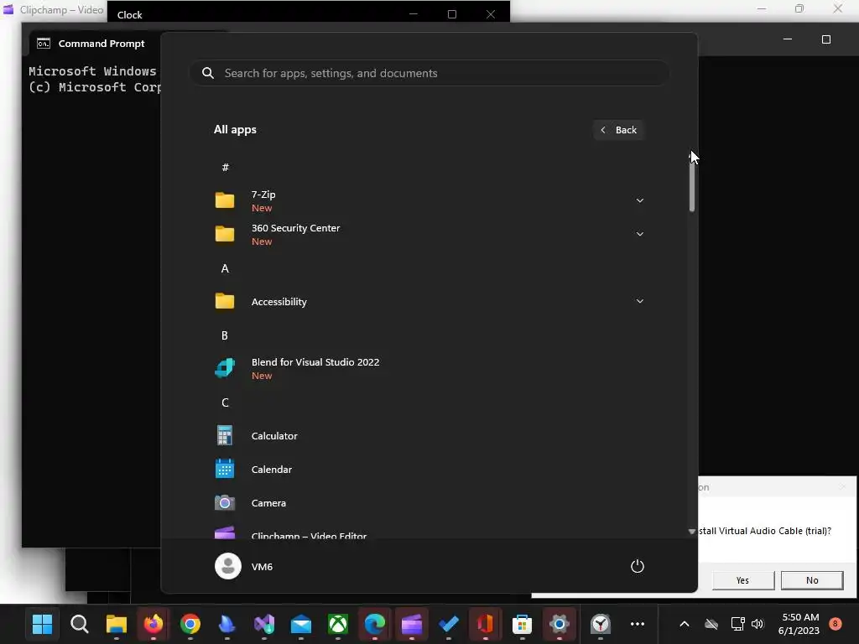The height and width of the screenshot is (644, 859).
Task: Open Mail app from the taskbar
Action: [301, 624]
